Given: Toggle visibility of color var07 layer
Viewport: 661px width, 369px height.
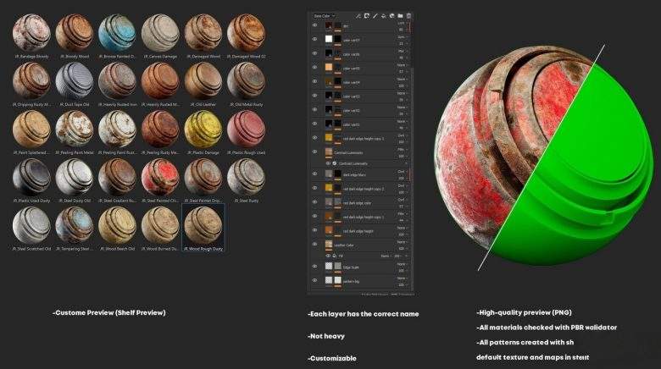Looking at the screenshot, I should pos(314,40).
